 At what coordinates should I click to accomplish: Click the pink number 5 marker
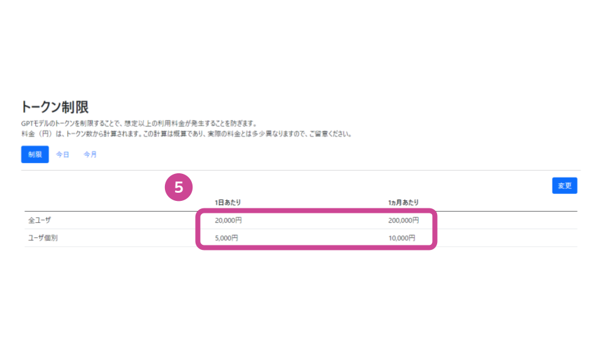(179, 187)
